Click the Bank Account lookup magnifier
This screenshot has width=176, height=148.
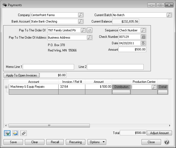pos(81,21)
